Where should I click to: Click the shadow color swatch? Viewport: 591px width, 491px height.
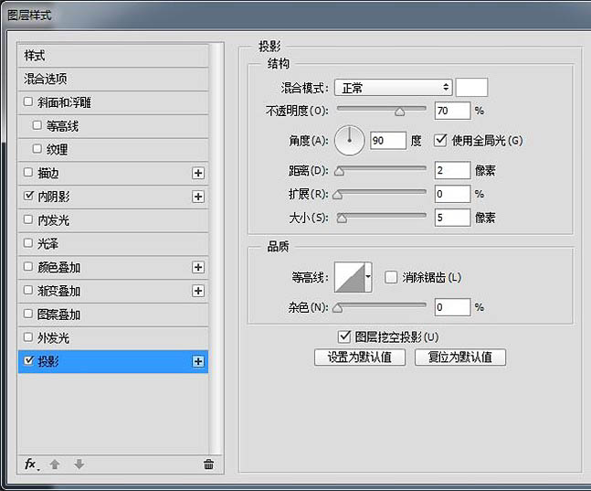click(x=471, y=88)
